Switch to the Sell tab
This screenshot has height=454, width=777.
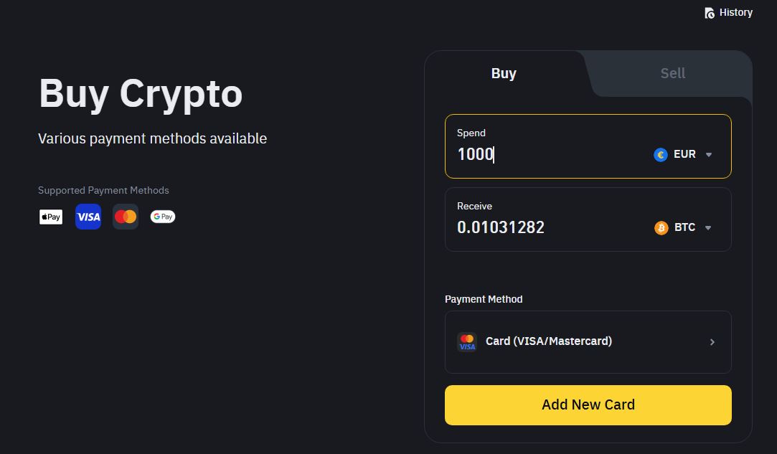click(672, 73)
